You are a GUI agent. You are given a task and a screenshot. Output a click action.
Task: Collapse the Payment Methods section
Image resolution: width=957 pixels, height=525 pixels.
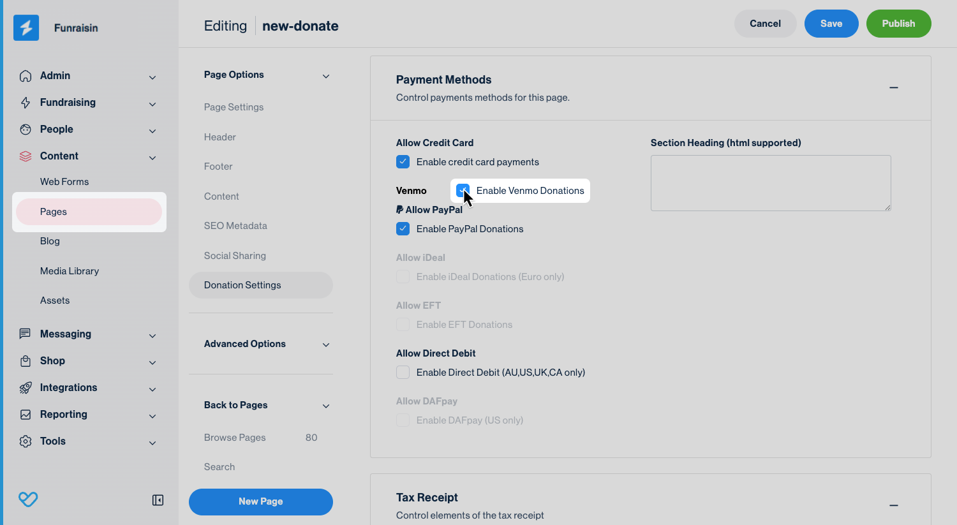click(x=893, y=87)
